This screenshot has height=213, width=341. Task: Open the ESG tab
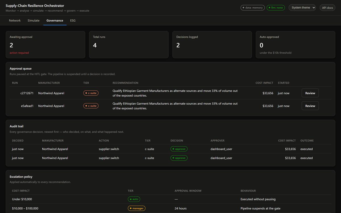tap(73, 20)
